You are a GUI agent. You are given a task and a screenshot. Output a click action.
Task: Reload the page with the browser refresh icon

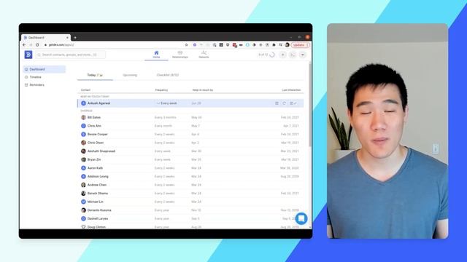pos(37,45)
